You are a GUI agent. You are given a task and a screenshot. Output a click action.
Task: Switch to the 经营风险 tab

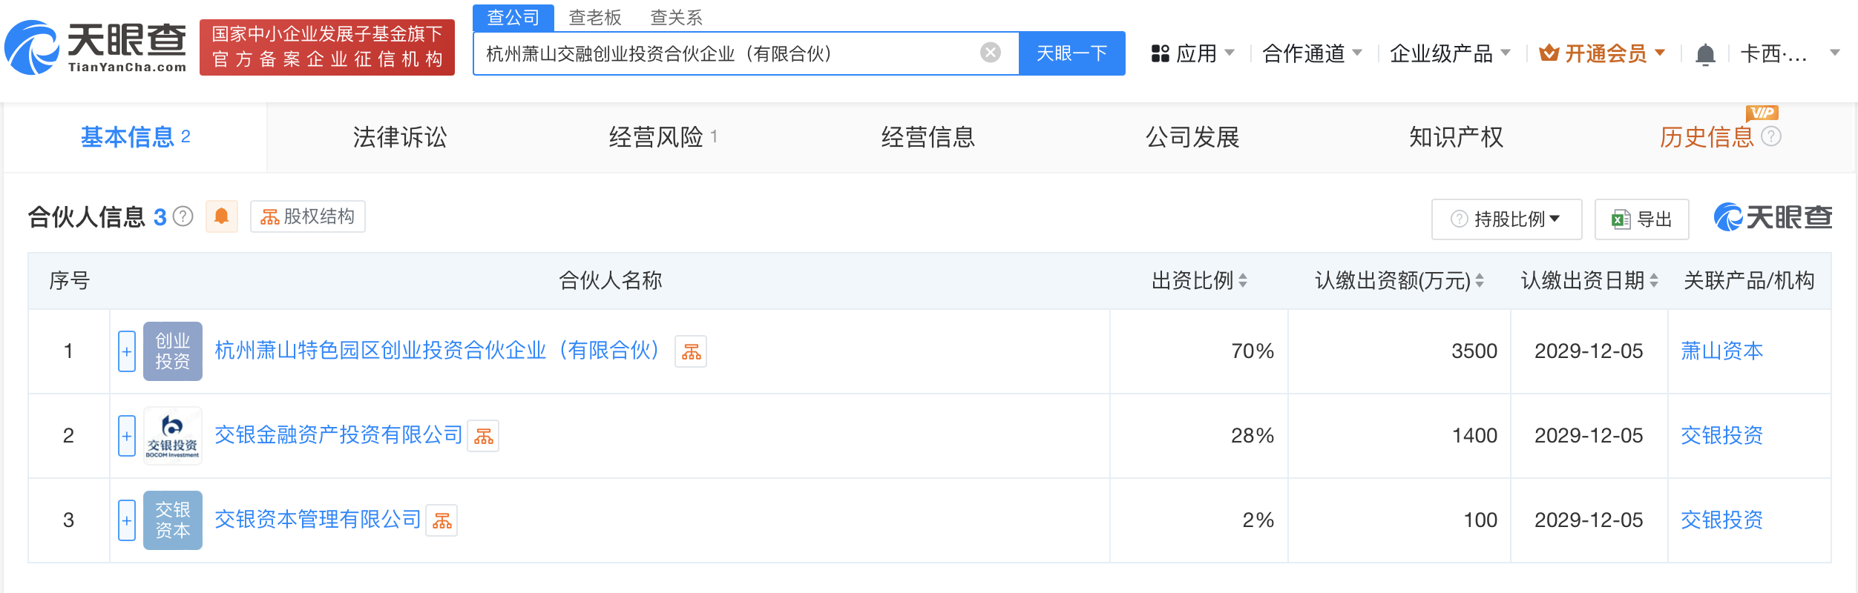[x=663, y=137]
